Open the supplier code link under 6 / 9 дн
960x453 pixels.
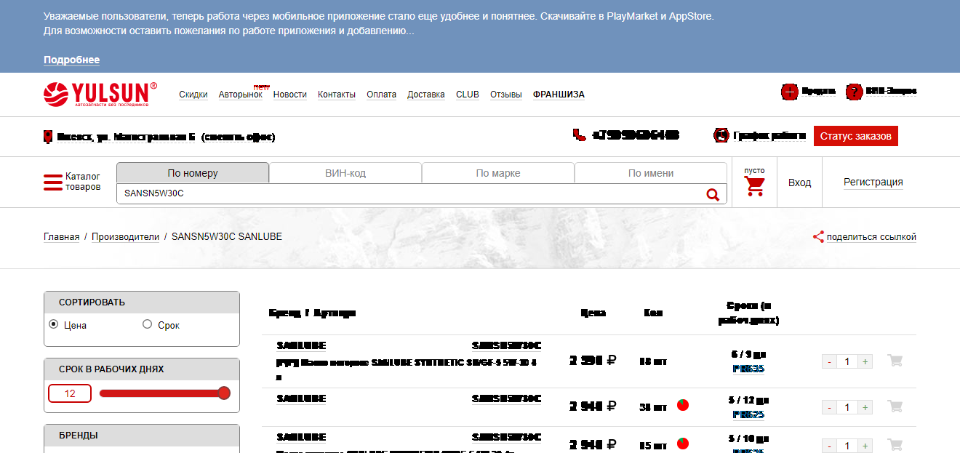point(748,369)
